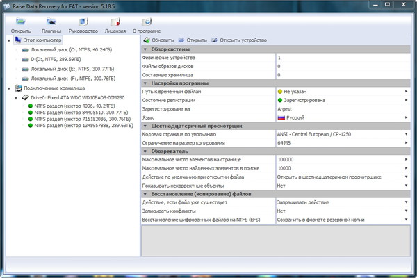Click the drive icon beside D: NTFS

[x=25, y=60]
